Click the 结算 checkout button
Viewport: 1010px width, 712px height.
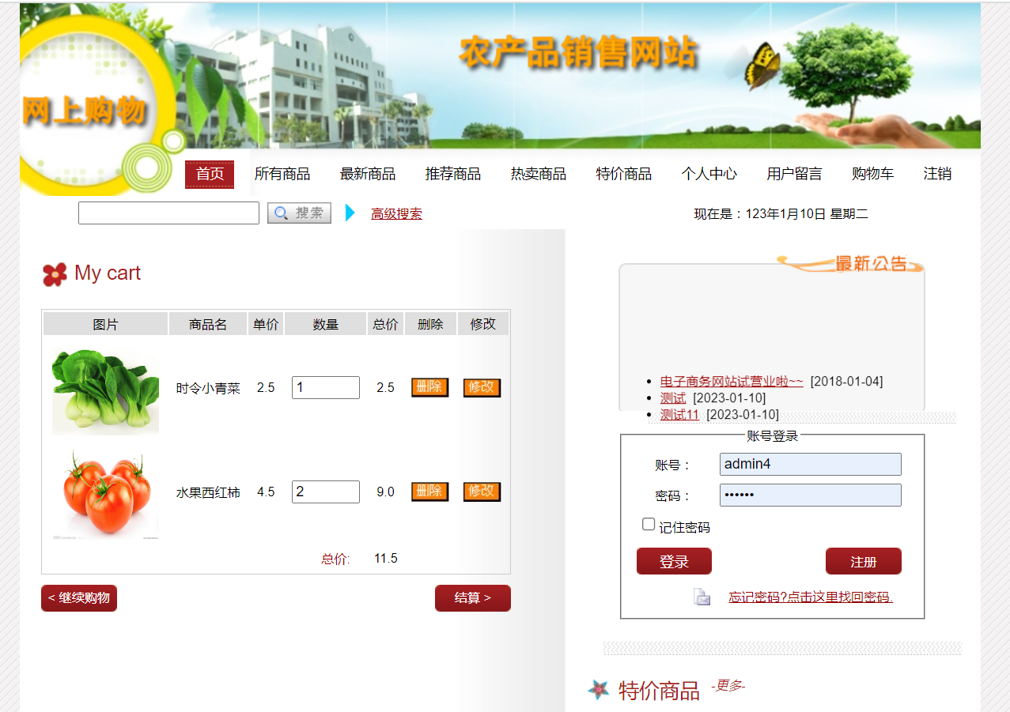(473, 598)
